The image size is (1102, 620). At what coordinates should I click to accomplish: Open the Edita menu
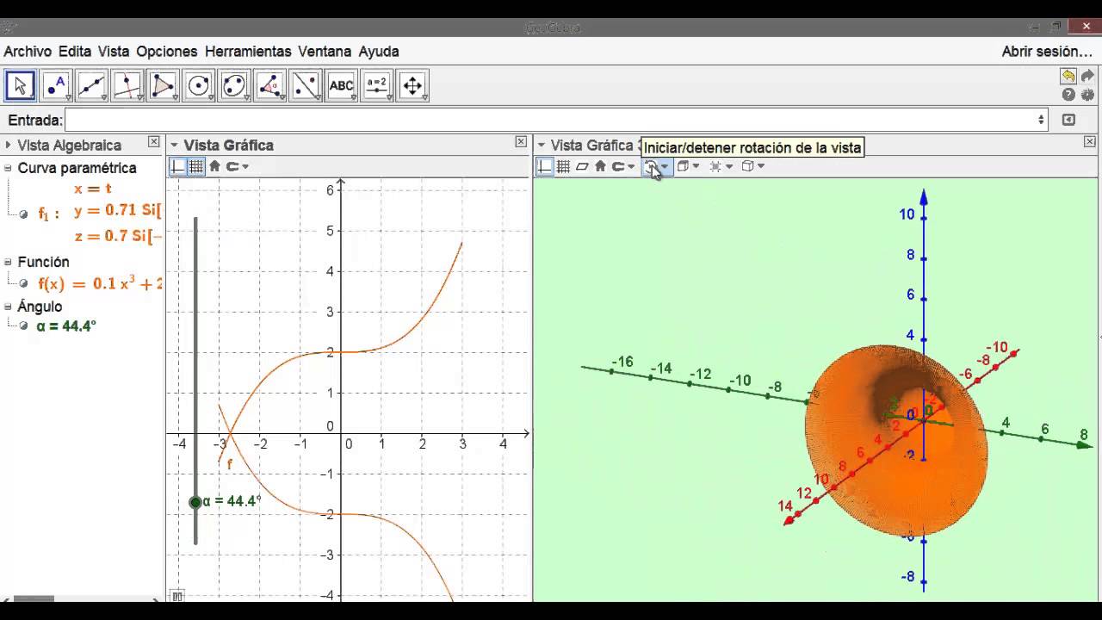click(x=75, y=52)
